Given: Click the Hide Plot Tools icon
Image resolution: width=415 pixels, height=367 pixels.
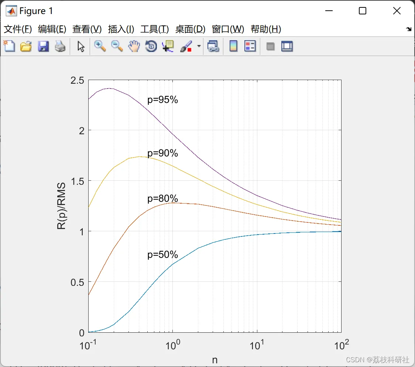Looking at the screenshot, I should point(270,47).
